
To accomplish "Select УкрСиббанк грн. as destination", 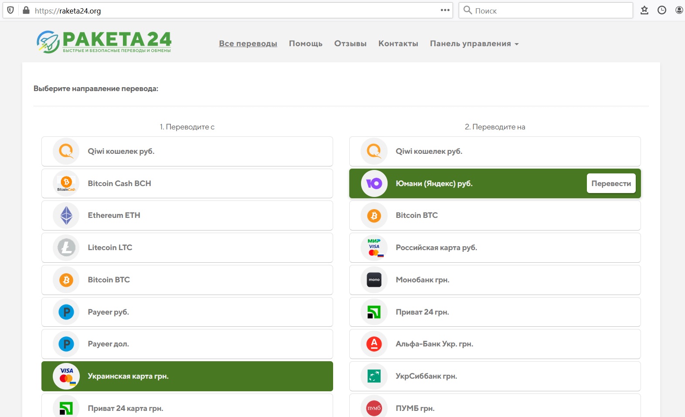I will (495, 376).
